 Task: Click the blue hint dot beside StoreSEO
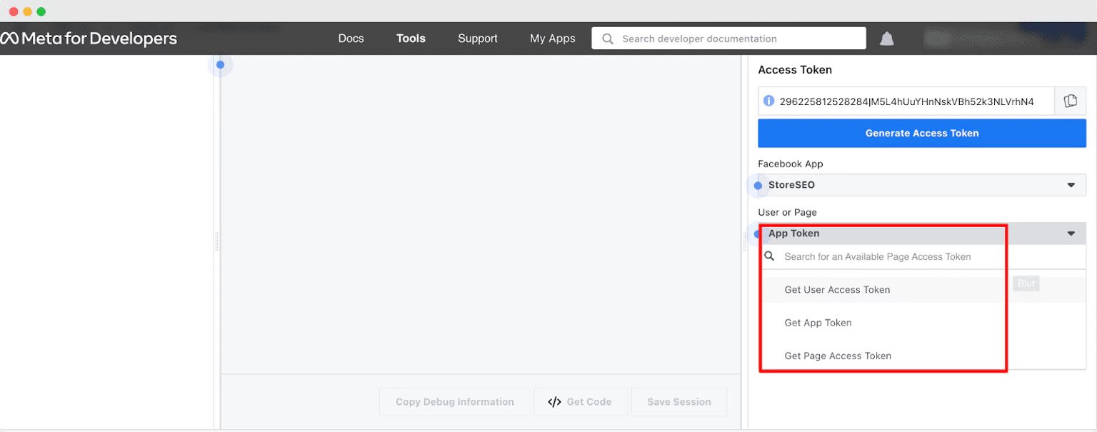(758, 186)
